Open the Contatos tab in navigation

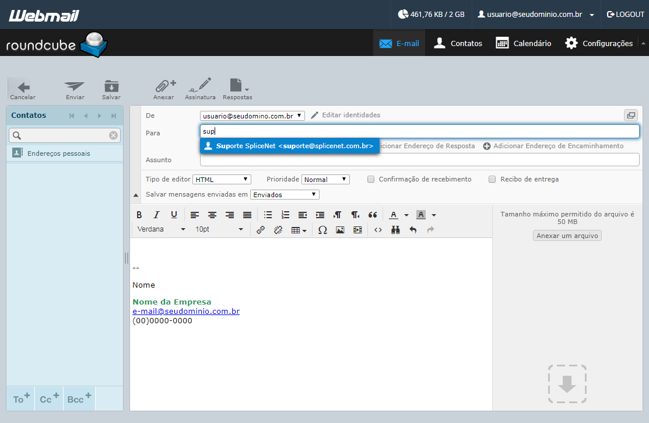[458, 43]
